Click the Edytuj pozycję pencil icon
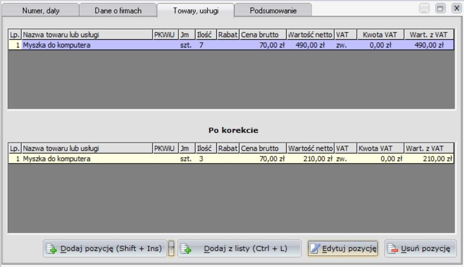 pos(316,249)
